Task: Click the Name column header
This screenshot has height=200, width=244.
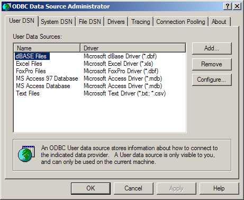Action: [x=47, y=48]
